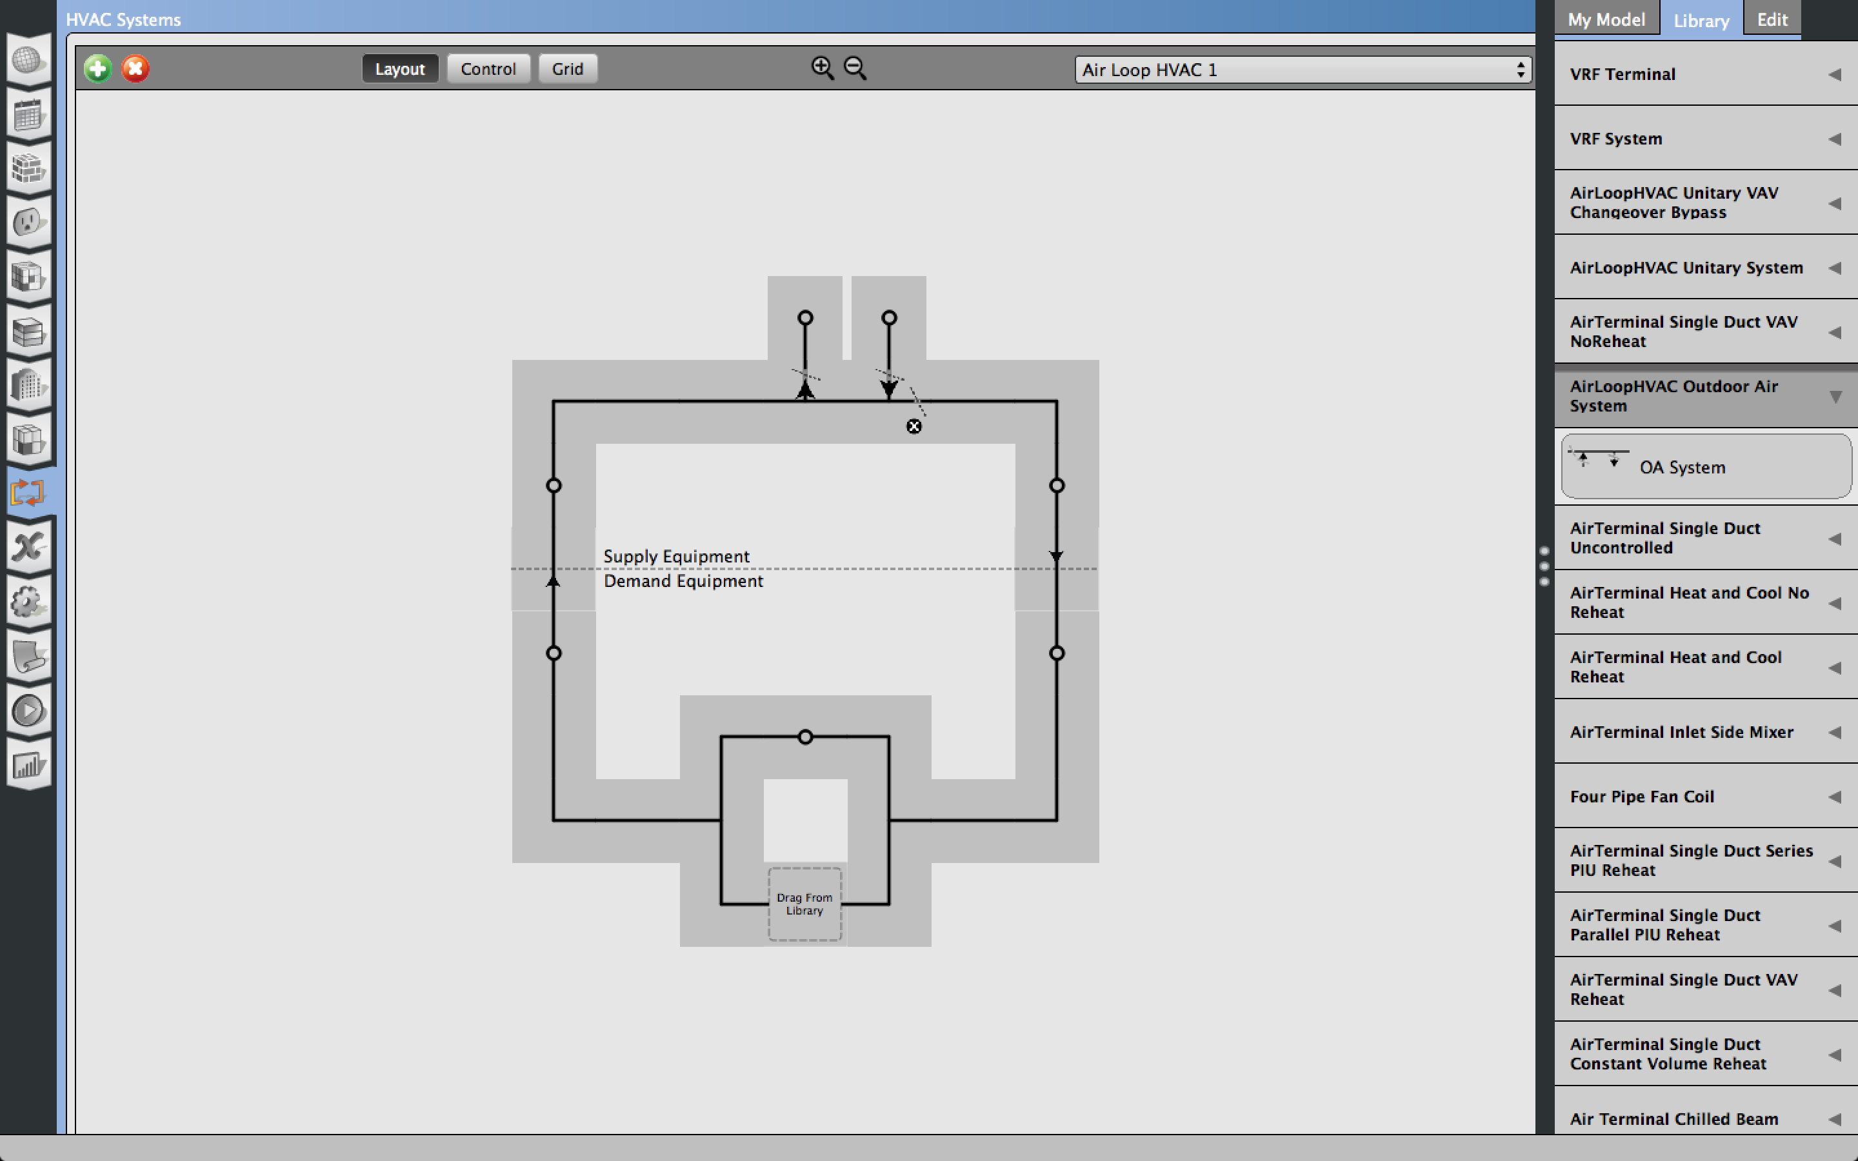Open the Thermal Zones icon
This screenshot has height=1161, width=1858.
click(x=28, y=440)
